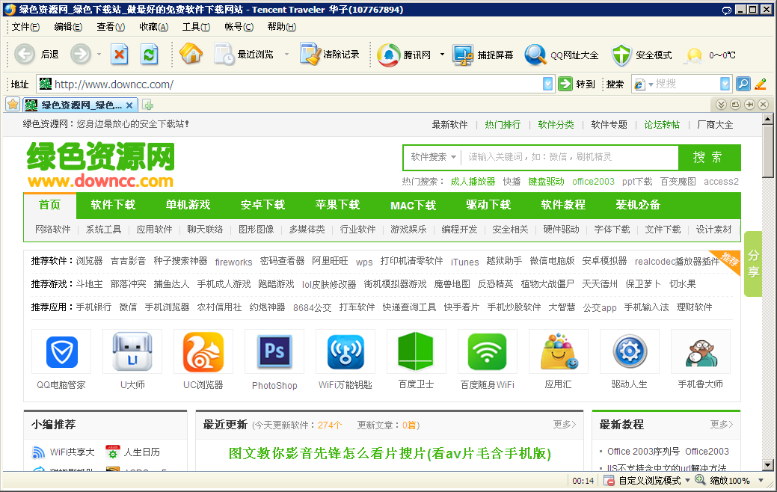
Task: Open the 工具(T) menu
Action: pos(195,26)
